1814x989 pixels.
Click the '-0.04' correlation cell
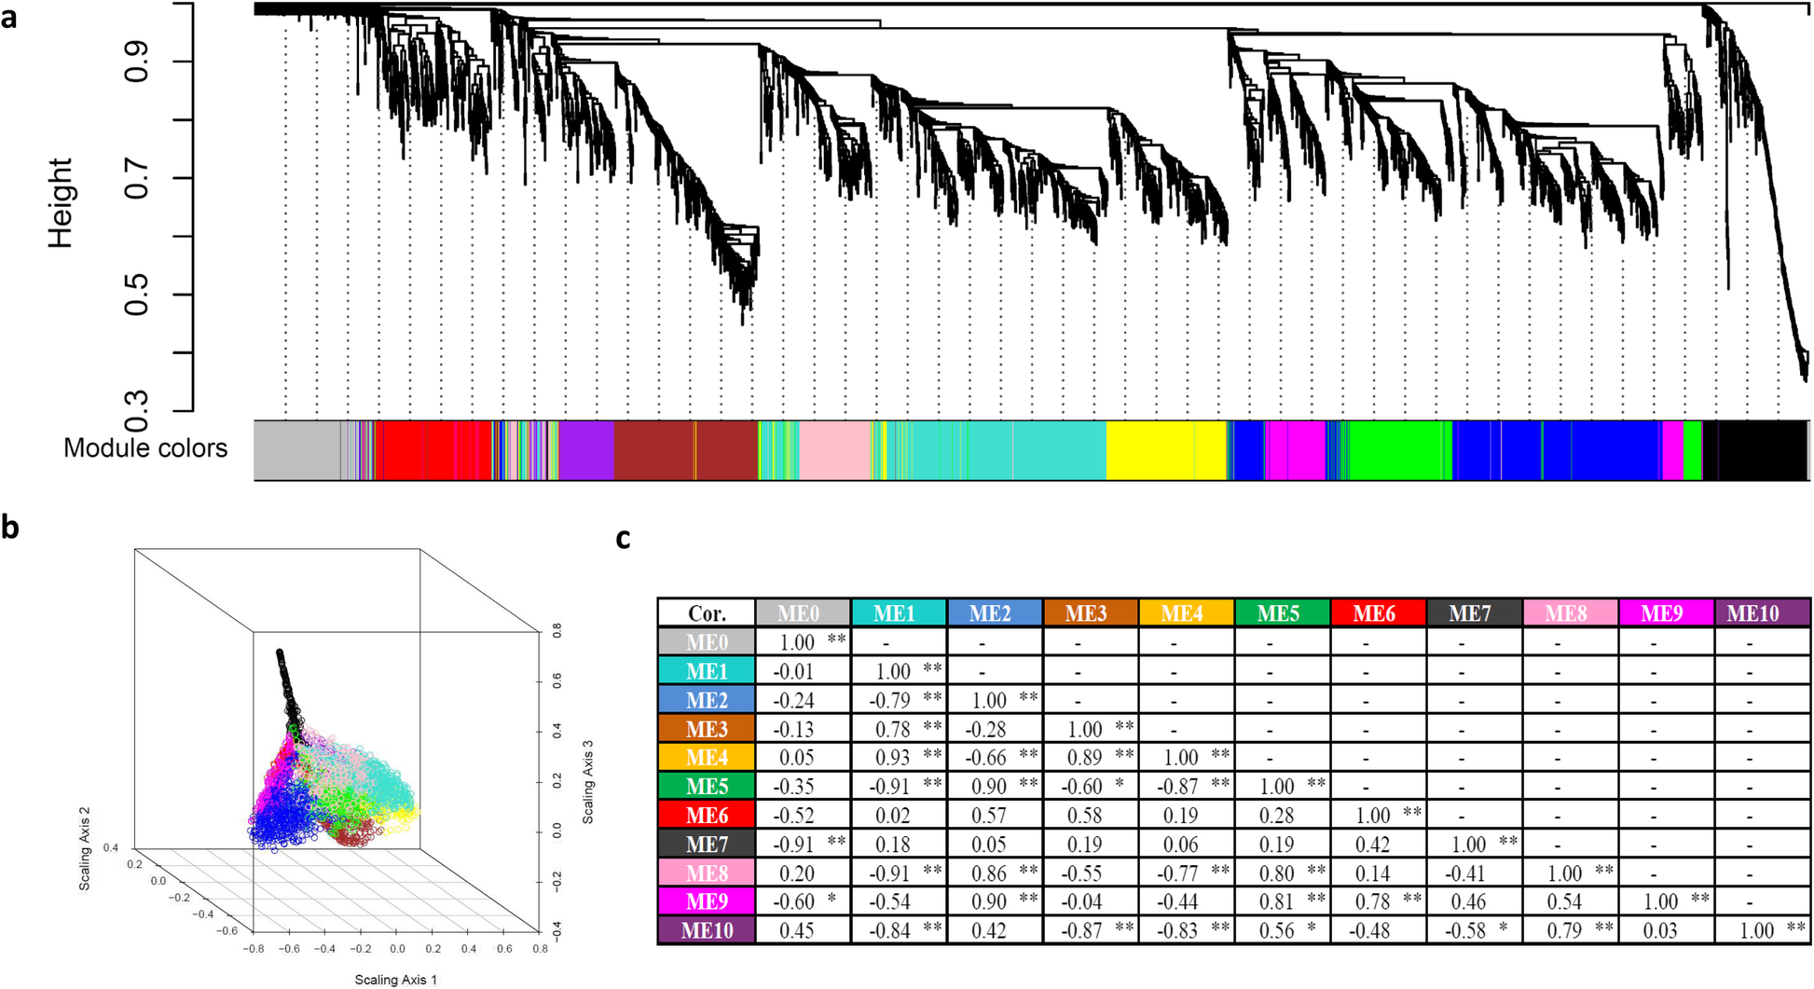click(x=1091, y=901)
